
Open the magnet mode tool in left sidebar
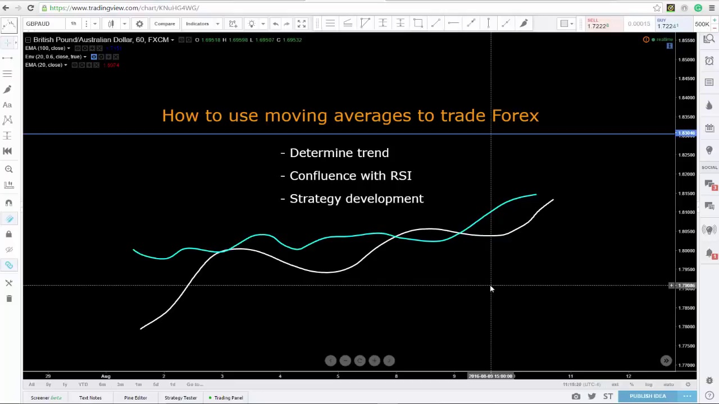(x=8, y=203)
